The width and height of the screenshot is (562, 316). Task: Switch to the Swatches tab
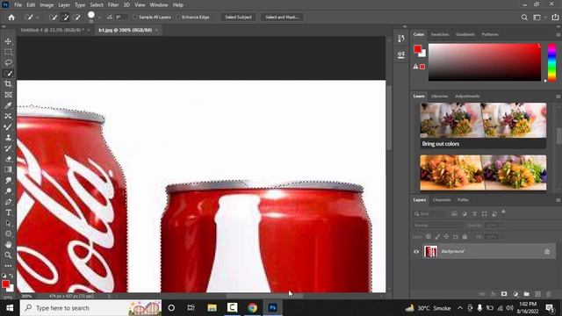coord(440,34)
